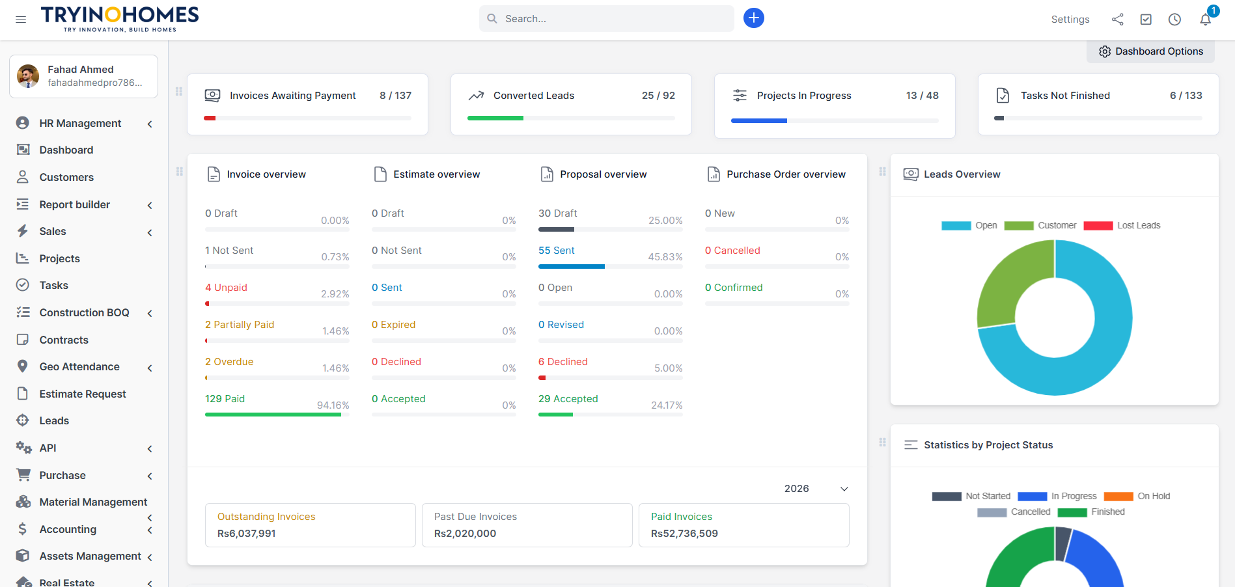Click the Estimate Request file icon
Image resolution: width=1235 pixels, height=587 pixels.
click(23, 394)
